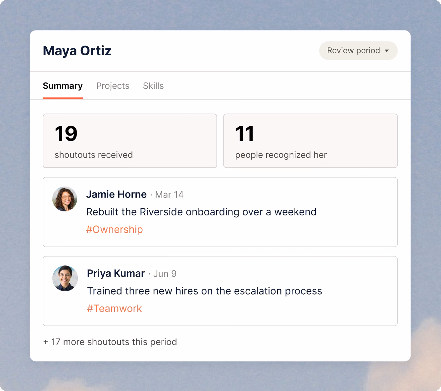This screenshot has width=441, height=391.
Task: Click the 11 people recognized her card
Action: coord(311,141)
